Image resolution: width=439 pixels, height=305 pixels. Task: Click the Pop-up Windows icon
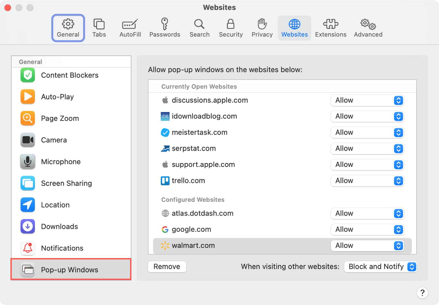coord(28,270)
